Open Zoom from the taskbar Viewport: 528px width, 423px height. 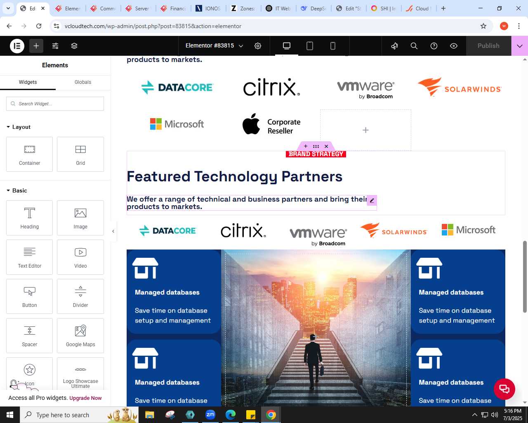[210, 415]
